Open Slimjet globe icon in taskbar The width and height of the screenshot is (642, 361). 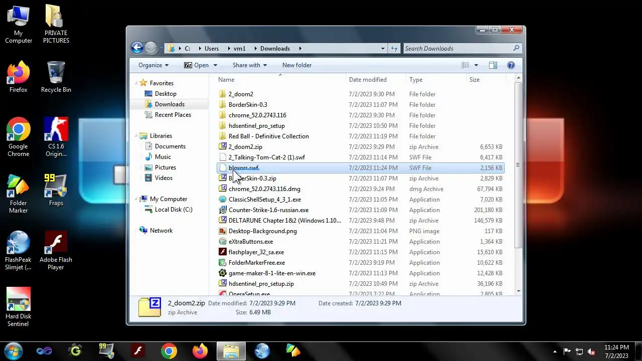[262, 351]
